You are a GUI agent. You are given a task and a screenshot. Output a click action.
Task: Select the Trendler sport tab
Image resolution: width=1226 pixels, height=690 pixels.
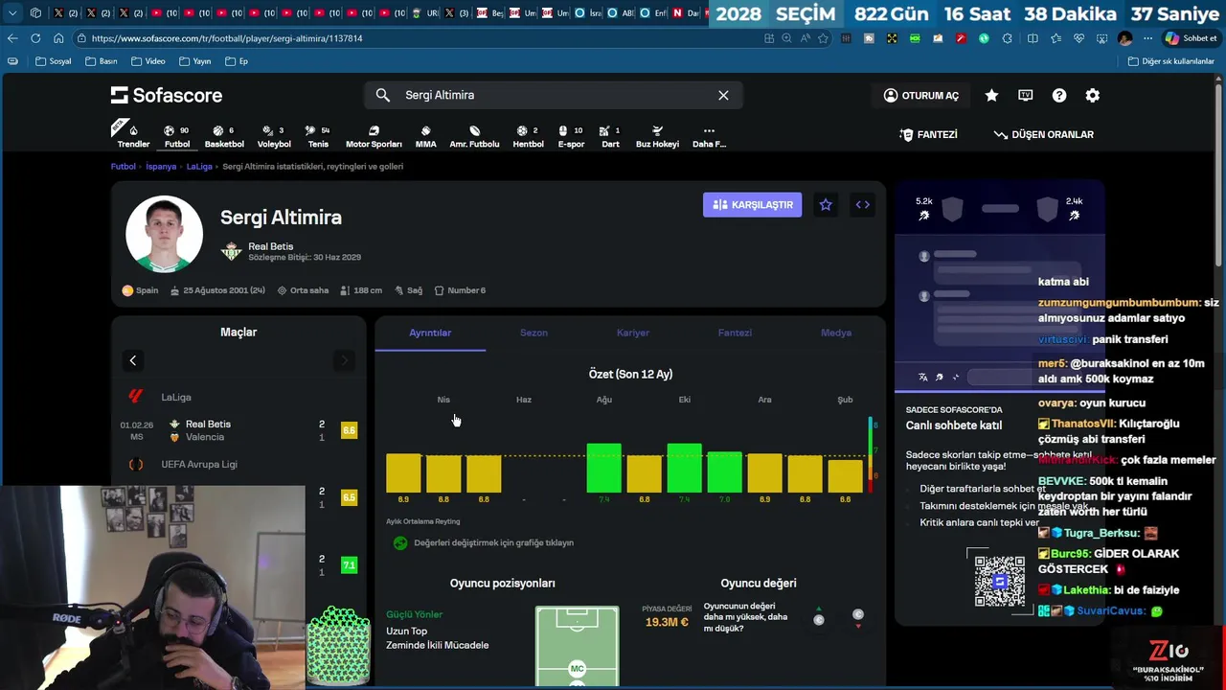coord(133,136)
